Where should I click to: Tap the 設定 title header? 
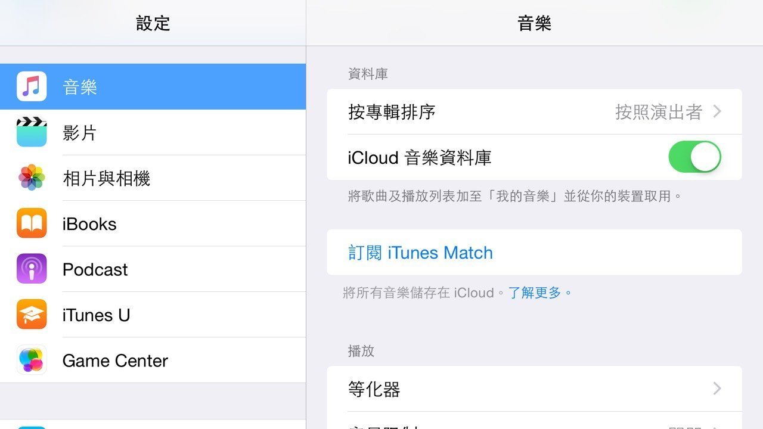tap(153, 23)
